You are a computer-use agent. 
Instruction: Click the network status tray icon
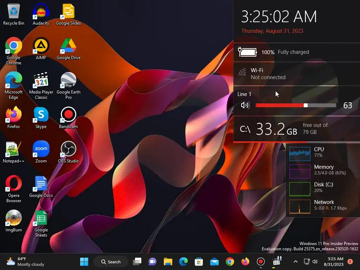coord(307,262)
